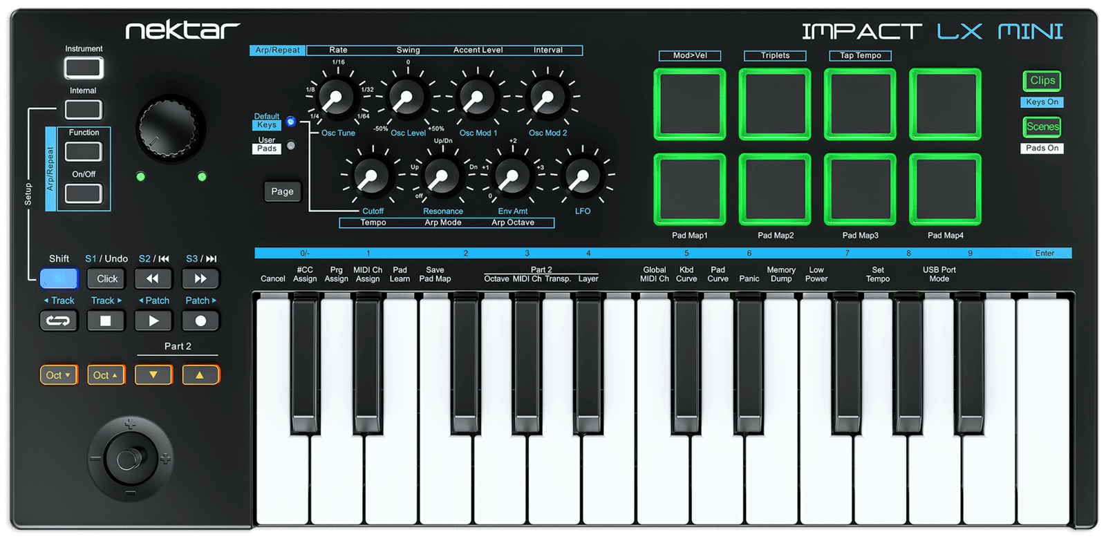This screenshot has width=1106, height=541.
Task: Adjust the Osc Level swing knob
Action: pos(407,98)
